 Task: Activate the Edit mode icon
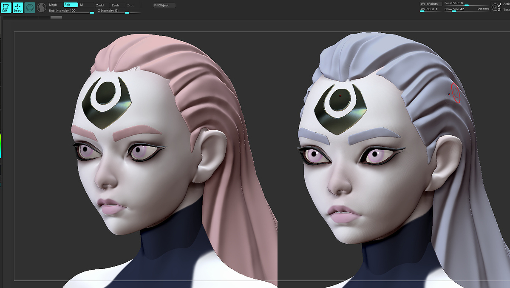[x=6, y=7]
